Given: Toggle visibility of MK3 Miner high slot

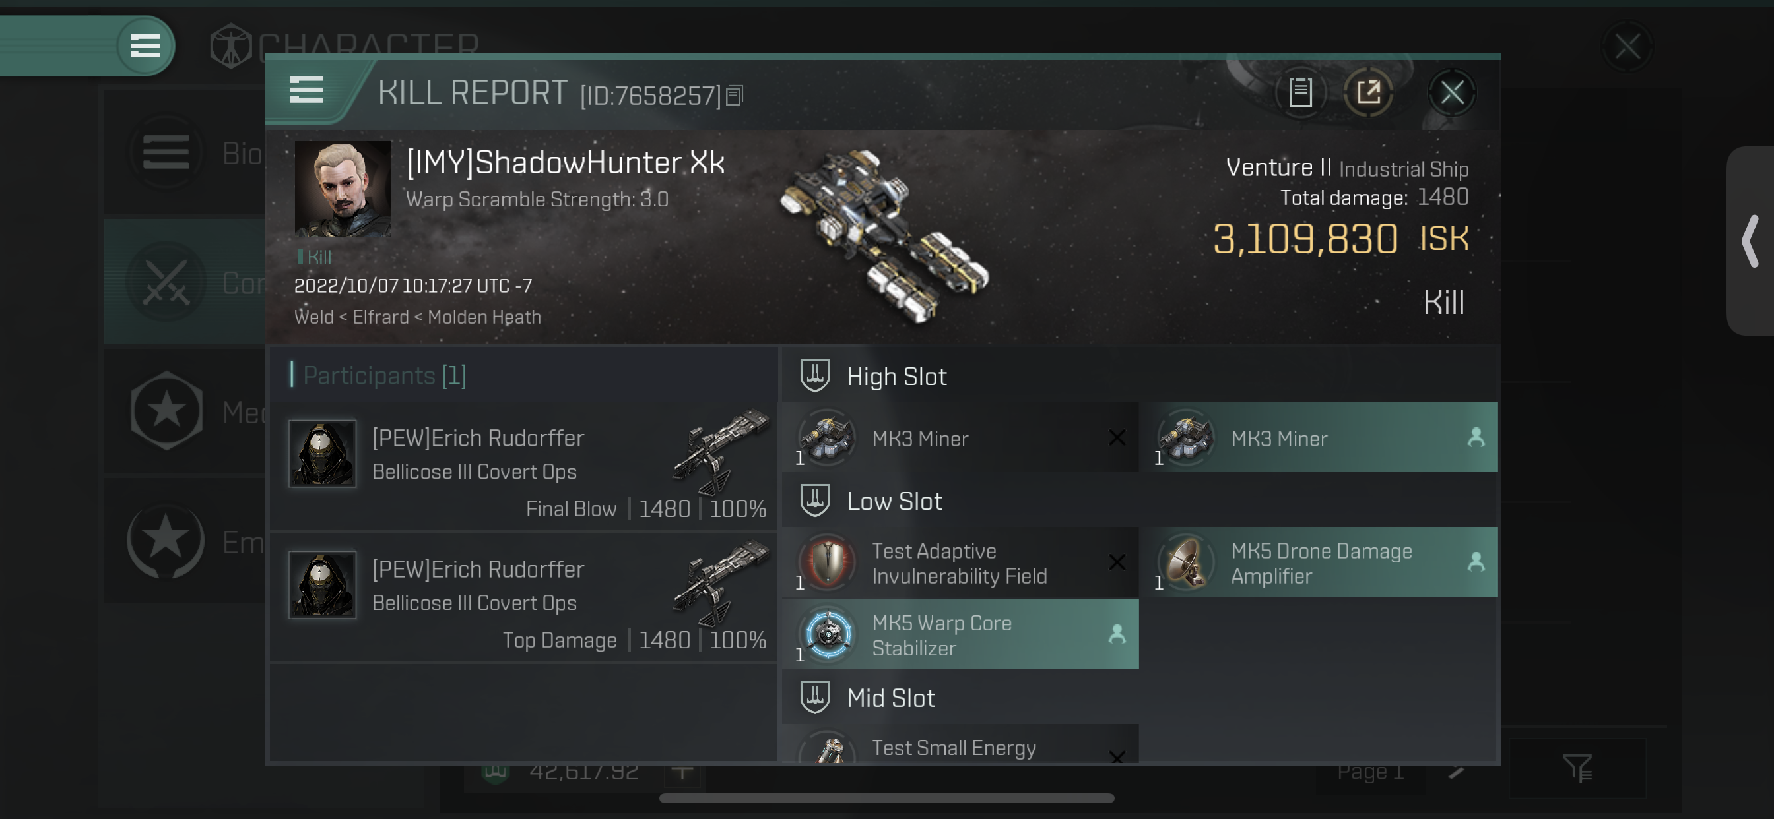Looking at the screenshot, I should (x=1118, y=439).
